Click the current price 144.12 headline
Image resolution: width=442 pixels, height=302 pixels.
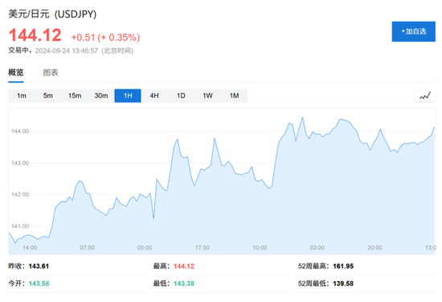pyautogui.click(x=35, y=35)
